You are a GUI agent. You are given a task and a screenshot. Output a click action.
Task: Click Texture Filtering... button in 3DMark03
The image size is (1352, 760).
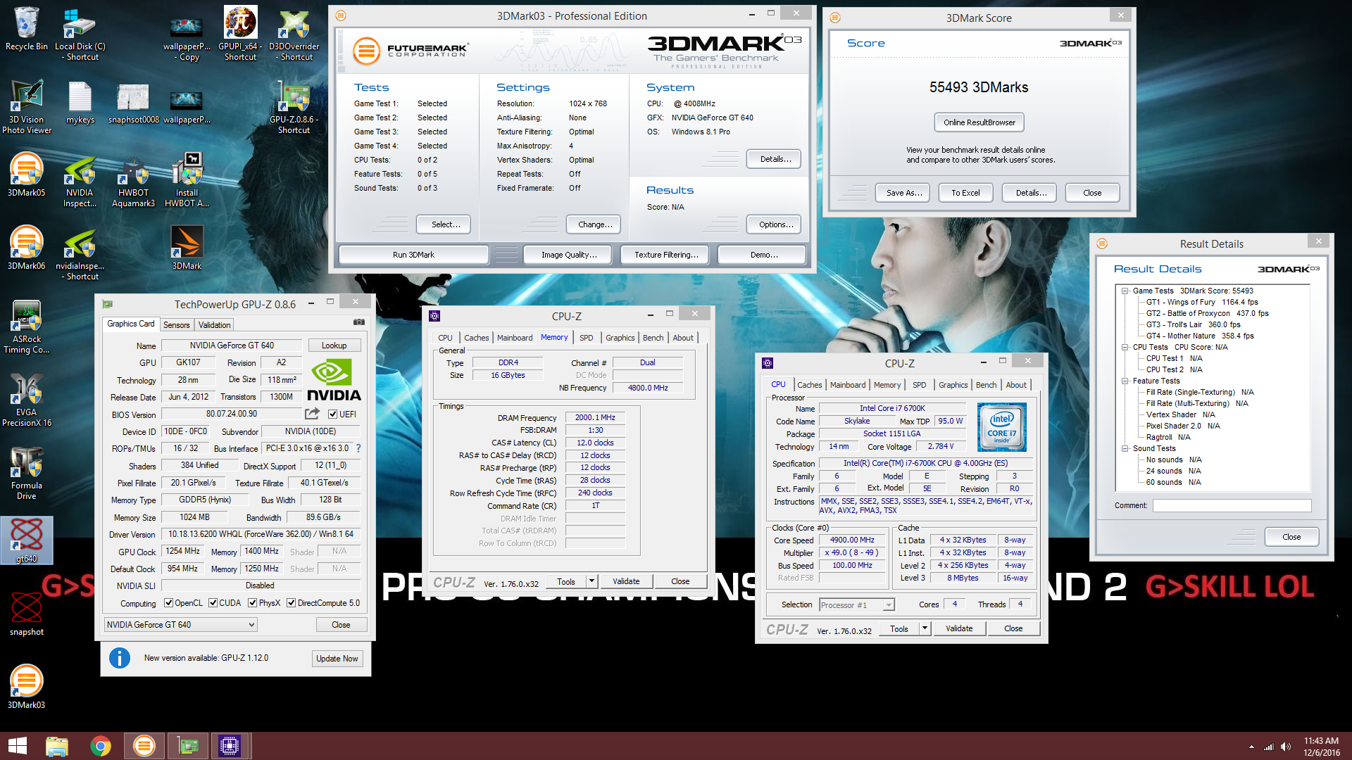[666, 255]
